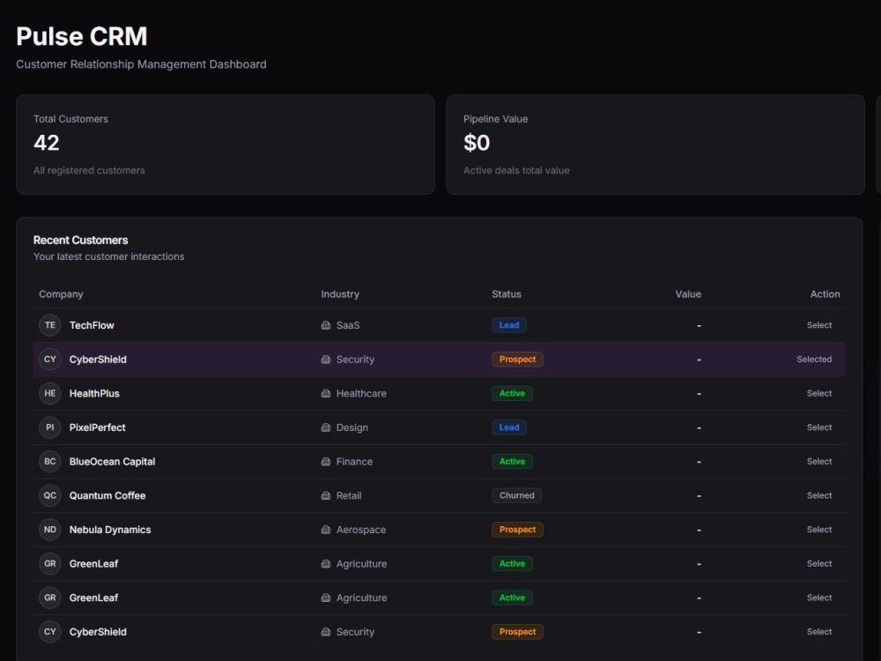The width and height of the screenshot is (881, 661).
Task: Click the Prospect badge for Nebula Dynamics
Action: [x=517, y=530]
